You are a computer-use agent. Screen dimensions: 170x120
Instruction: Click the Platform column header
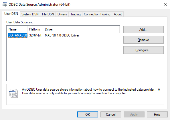click(x=35, y=29)
